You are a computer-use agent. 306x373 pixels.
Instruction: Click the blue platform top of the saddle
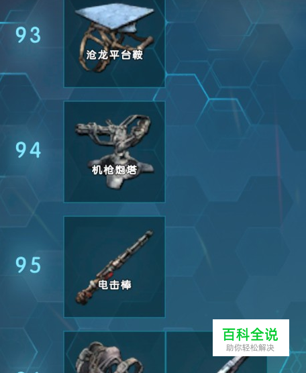pos(114,17)
